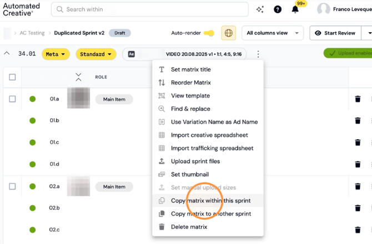The image size is (372, 244).
Task: Delete row 02.c with trash icon
Action: (x=358, y=230)
